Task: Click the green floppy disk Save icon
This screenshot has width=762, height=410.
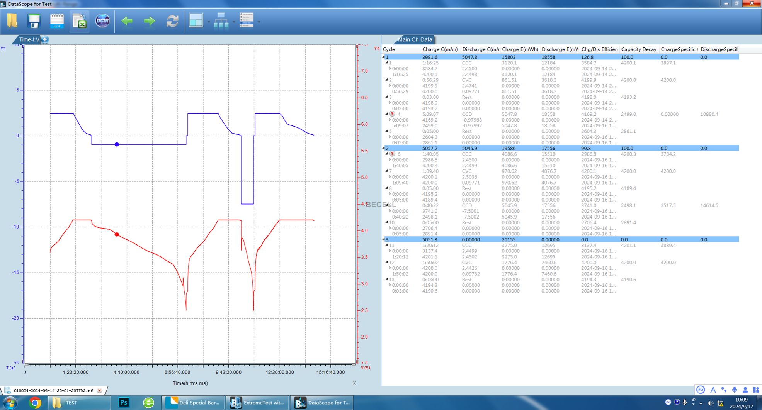Action: click(x=34, y=21)
